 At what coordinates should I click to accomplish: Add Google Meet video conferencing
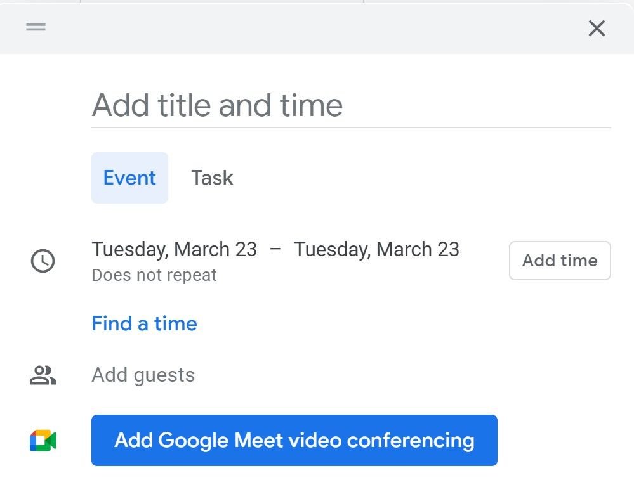pyautogui.click(x=294, y=441)
